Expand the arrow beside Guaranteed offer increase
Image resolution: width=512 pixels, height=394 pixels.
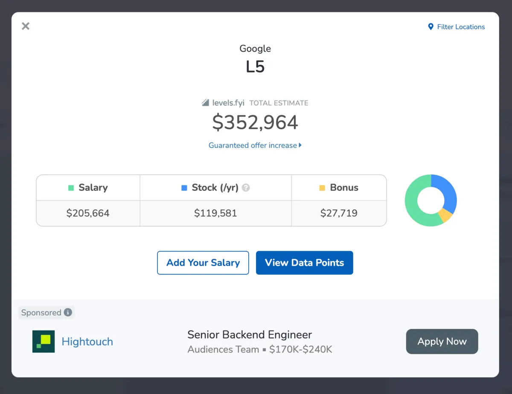coord(300,145)
